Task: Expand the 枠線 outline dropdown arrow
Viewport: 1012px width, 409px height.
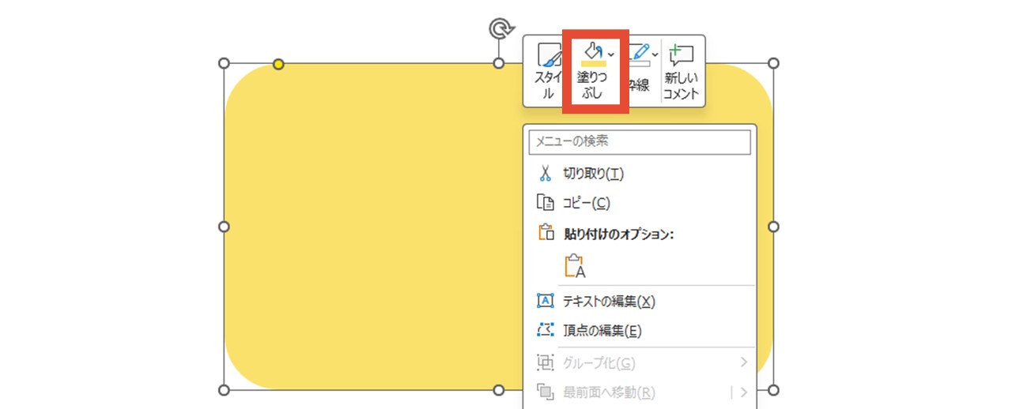Action: [x=655, y=55]
